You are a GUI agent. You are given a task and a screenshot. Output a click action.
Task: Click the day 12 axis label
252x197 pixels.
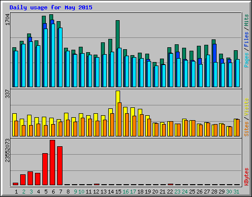96,192
